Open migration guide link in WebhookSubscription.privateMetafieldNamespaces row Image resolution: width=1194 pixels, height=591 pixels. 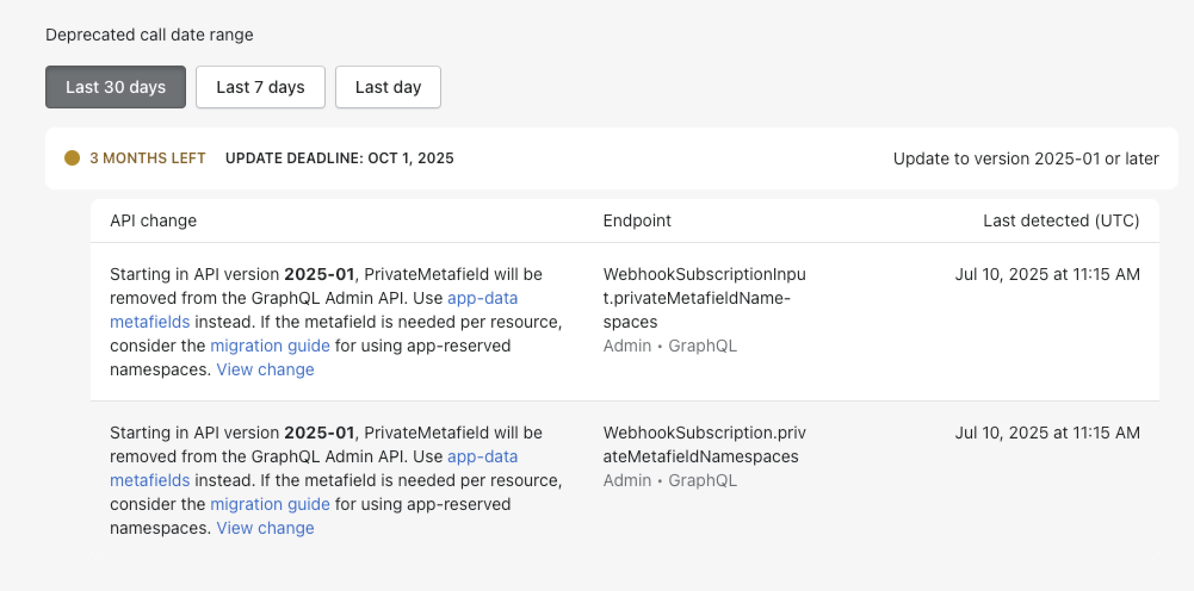click(x=270, y=504)
